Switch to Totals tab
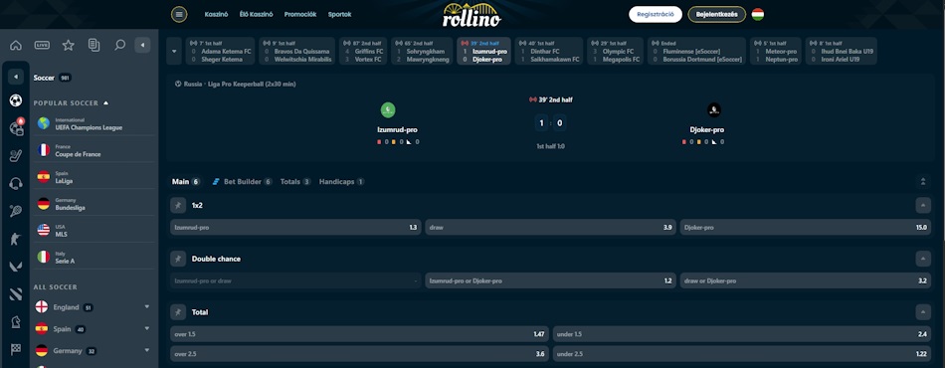945x368 pixels. pos(295,181)
